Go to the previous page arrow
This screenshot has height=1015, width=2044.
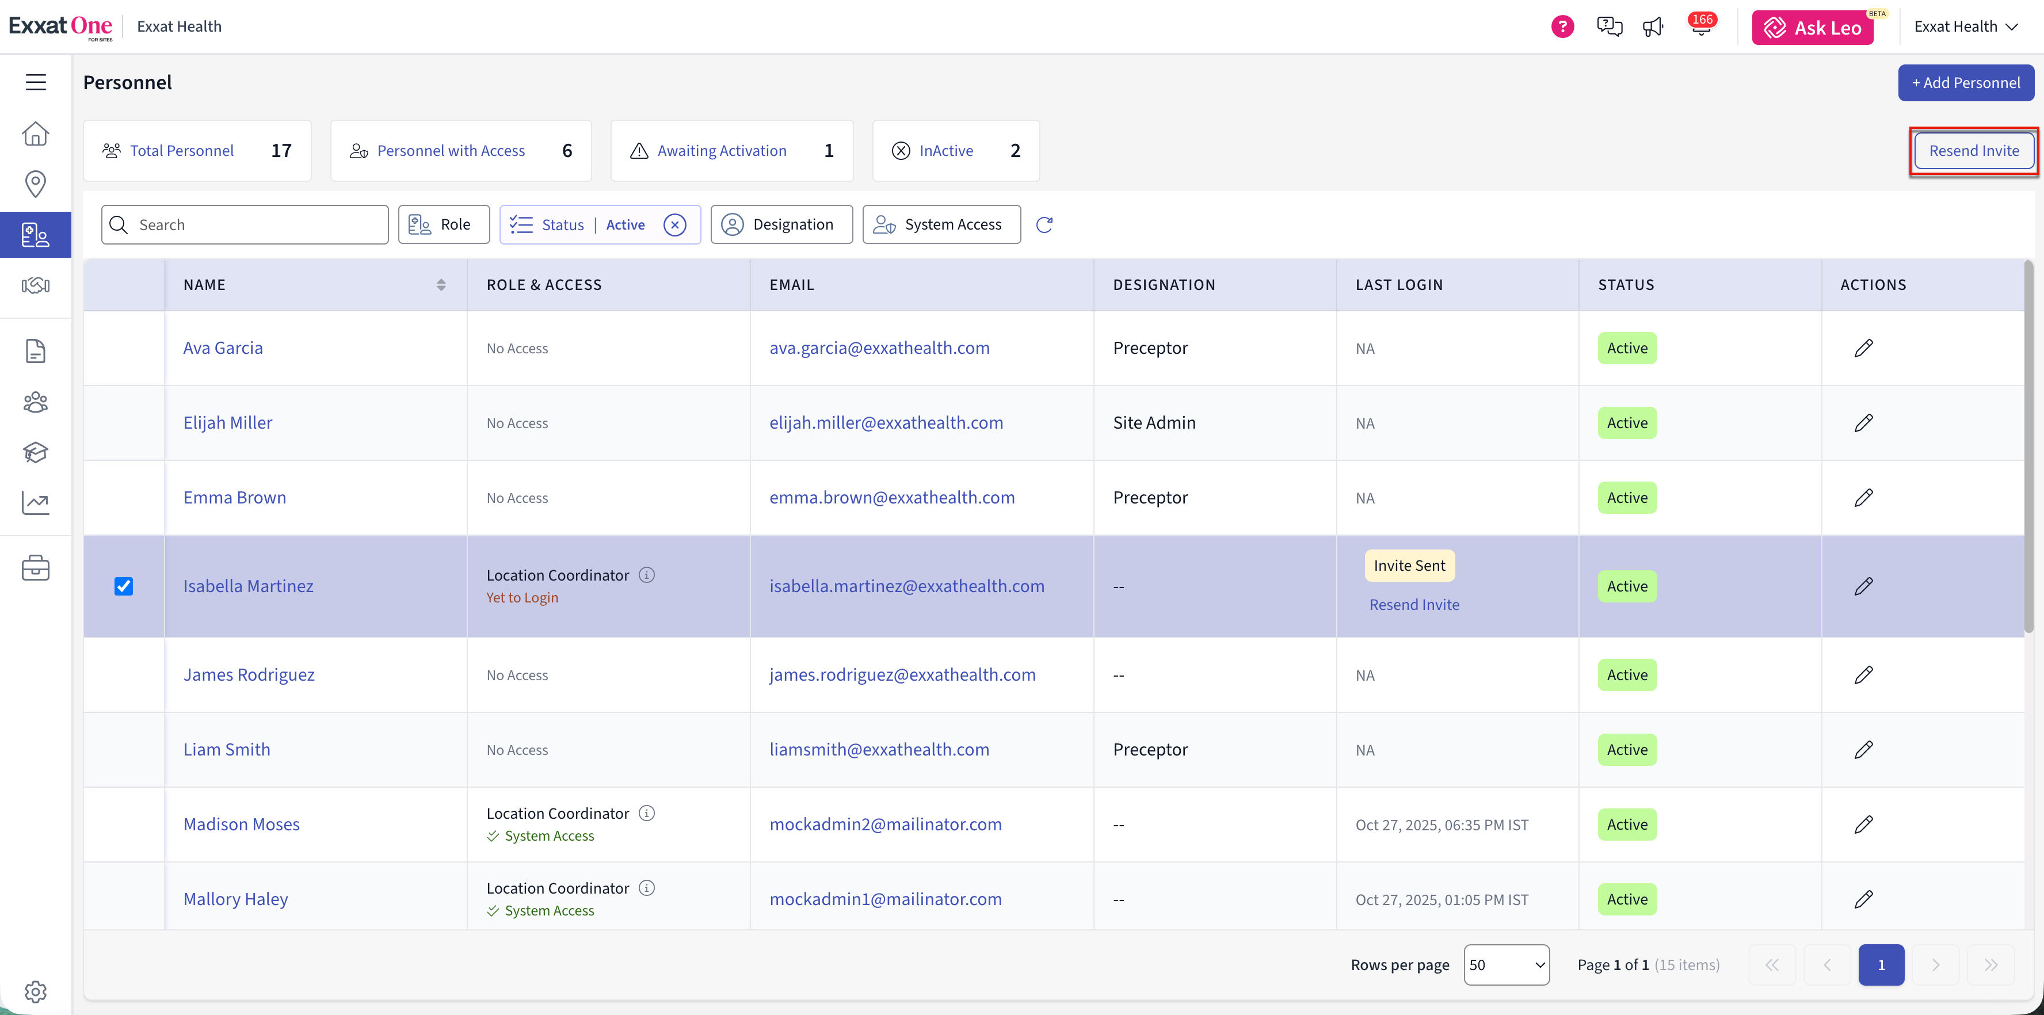(1826, 965)
